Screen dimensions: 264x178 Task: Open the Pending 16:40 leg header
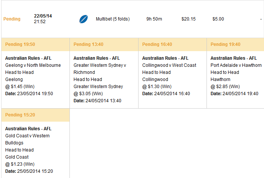point(173,44)
